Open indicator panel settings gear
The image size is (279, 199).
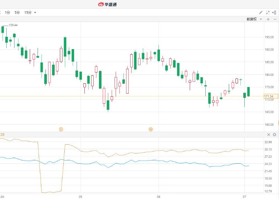[275, 135]
